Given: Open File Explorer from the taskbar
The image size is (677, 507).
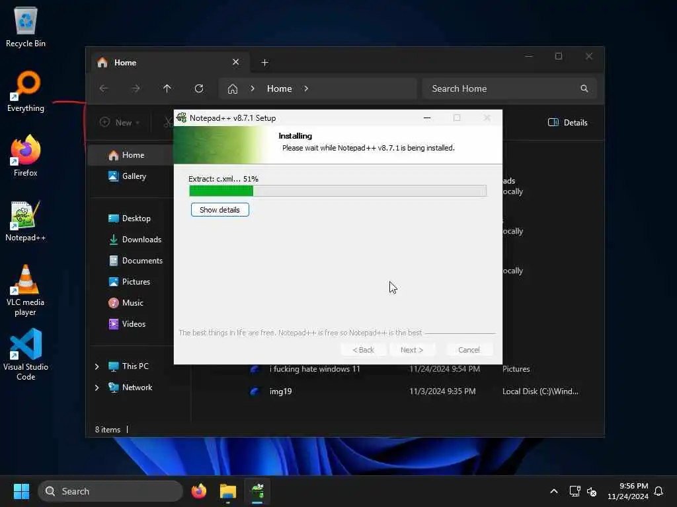Looking at the screenshot, I should [x=228, y=491].
